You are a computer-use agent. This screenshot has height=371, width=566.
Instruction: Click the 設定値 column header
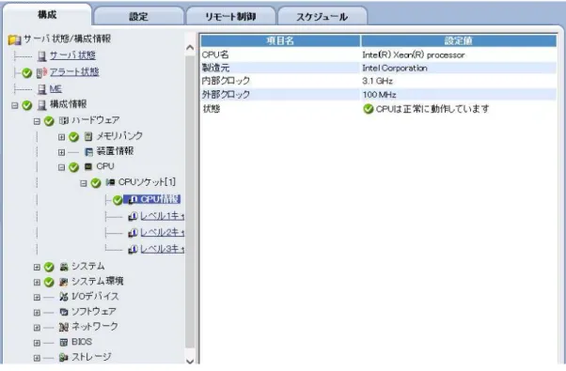click(459, 40)
